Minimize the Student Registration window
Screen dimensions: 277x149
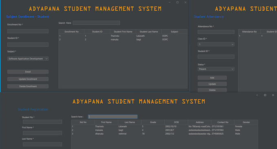point(257,95)
